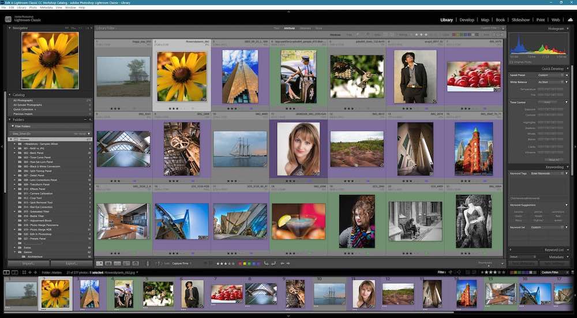Open the Print module
The image size is (577, 318).
pos(540,20)
